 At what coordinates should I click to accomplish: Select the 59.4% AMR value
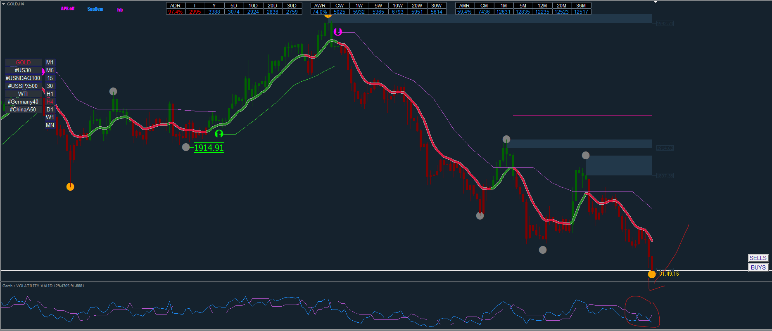click(465, 12)
